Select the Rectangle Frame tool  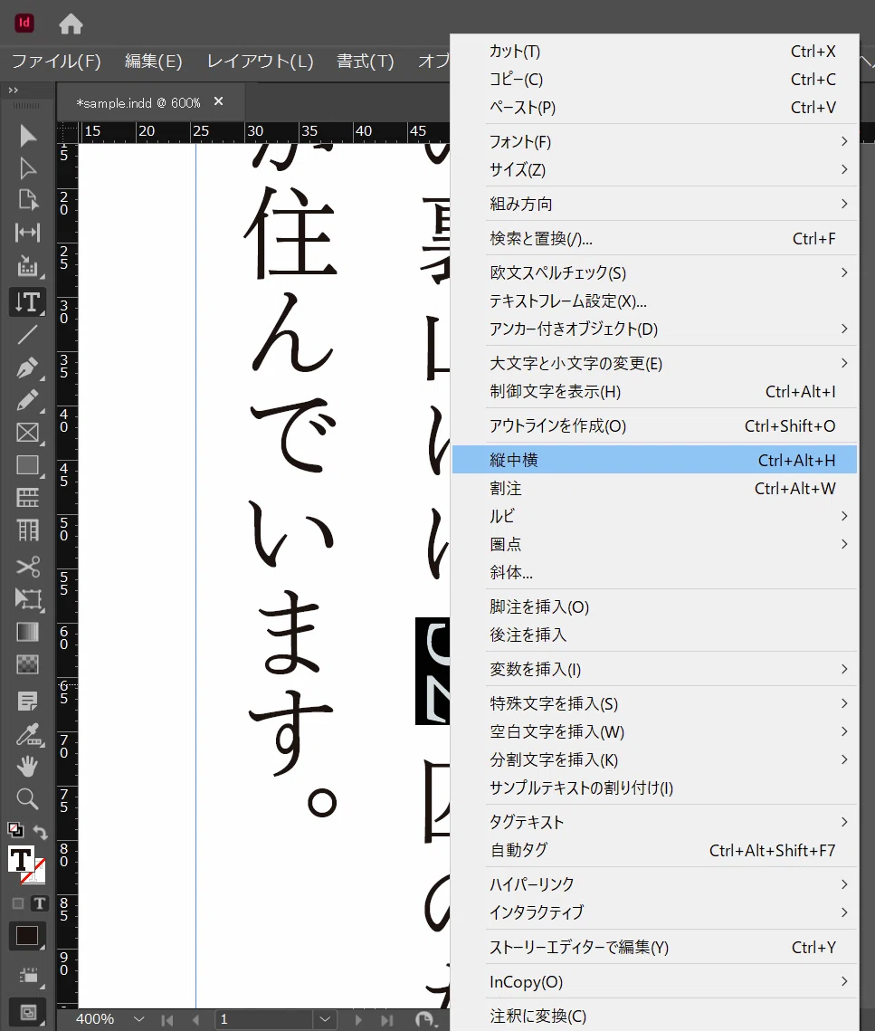(27, 433)
